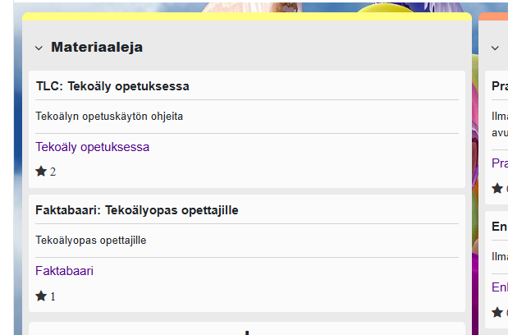Viewport: 508px width, 335px height.
Task: Open the purple "Tekoäly opetuksessa" link
Action: point(92,147)
